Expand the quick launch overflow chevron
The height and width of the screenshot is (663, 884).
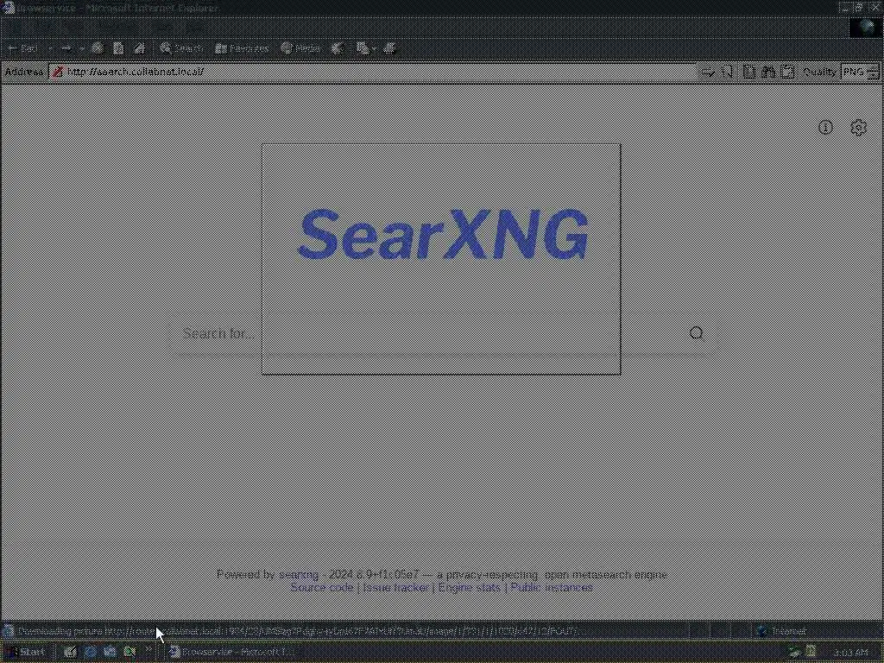(148, 650)
